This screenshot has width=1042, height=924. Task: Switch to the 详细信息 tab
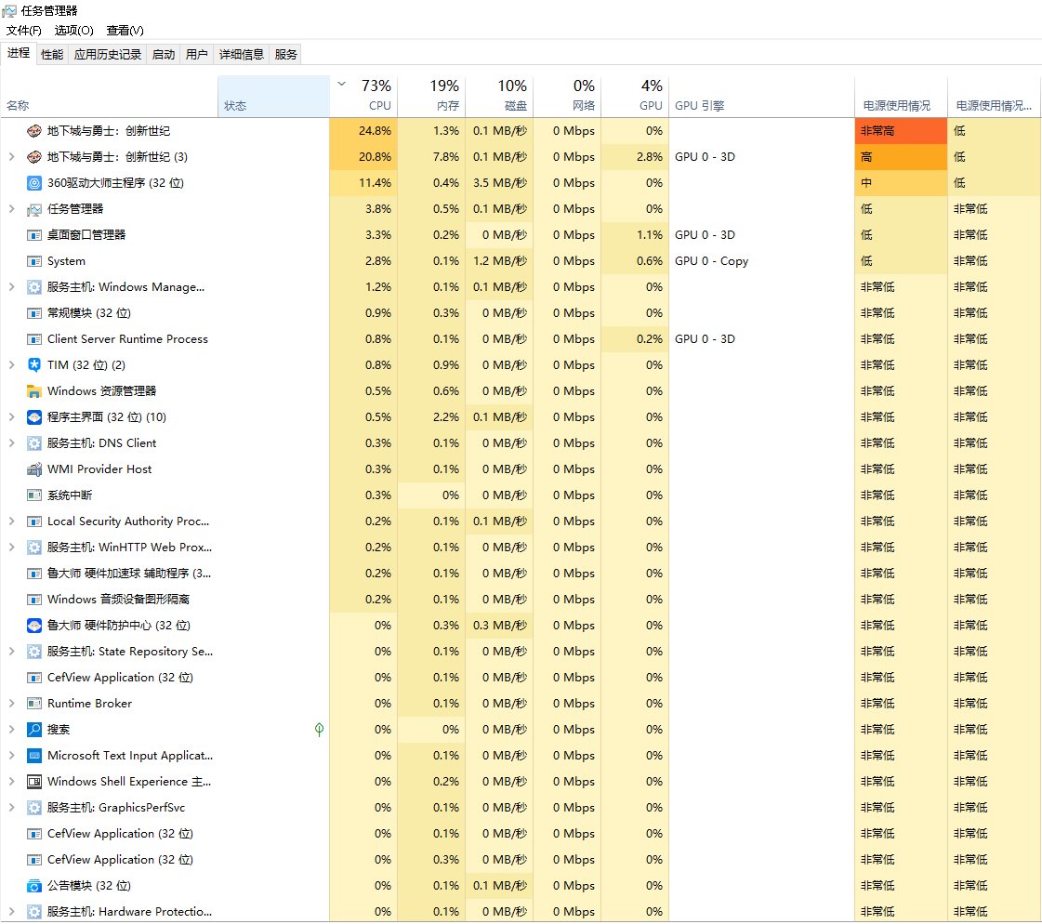pos(242,55)
